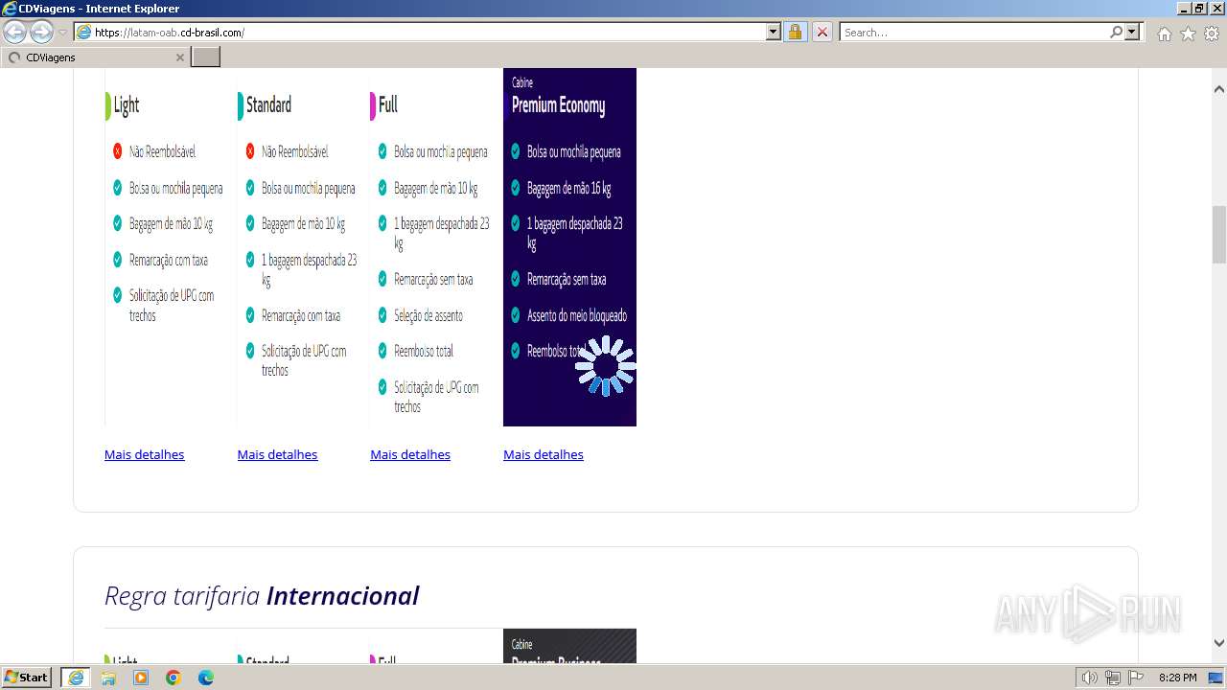Viewport: 1227px width, 690px height.
Task: Open the Favorites star icon
Action: pos(1188,34)
